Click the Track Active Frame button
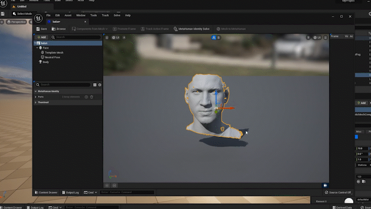This screenshot has width=371, height=209. click(154, 29)
